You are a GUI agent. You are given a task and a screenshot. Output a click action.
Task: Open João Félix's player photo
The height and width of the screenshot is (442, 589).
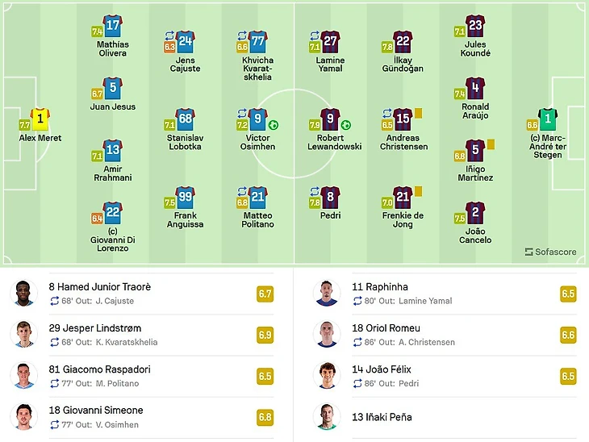click(327, 376)
